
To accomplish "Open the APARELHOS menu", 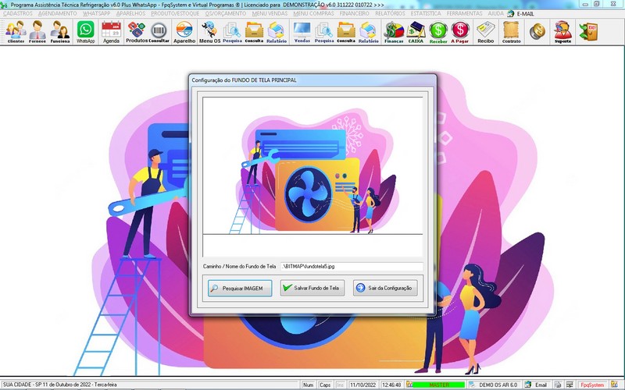I will (130, 13).
